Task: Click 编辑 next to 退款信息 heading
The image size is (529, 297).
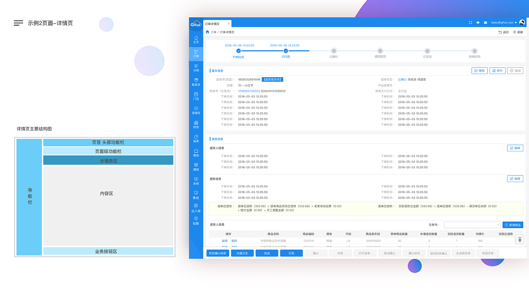Action: (x=515, y=179)
